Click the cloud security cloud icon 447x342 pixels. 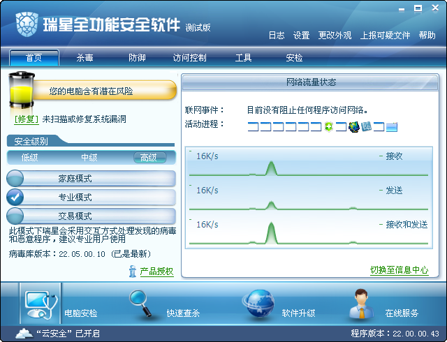click(24, 333)
